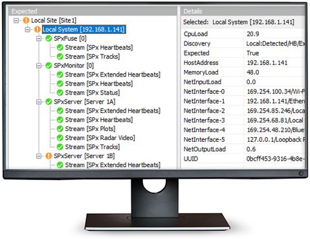Click green icon of SPxMonitor's SPx Heartbeats stream
Screen dimensions: 310x239
(x=60, y=84)
